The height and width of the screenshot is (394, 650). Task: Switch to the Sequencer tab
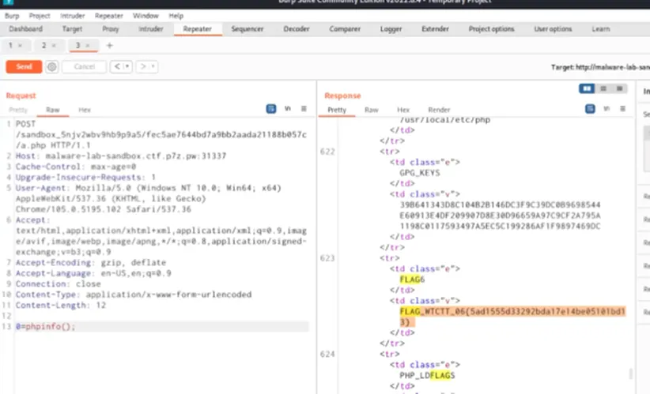[x=248, y=29]
